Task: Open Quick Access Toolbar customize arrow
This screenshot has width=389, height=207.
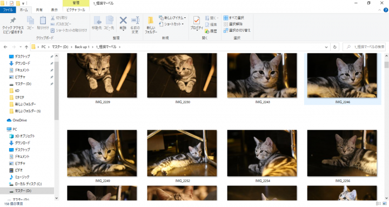Action: point(23,3)
